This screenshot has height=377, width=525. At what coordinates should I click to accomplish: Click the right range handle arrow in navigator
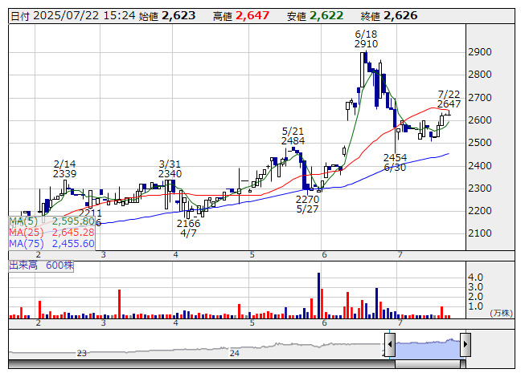click(x=466, y=345)
